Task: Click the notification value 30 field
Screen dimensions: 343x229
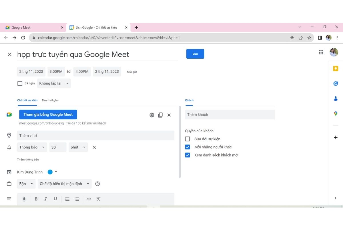Action: point(58,147)
